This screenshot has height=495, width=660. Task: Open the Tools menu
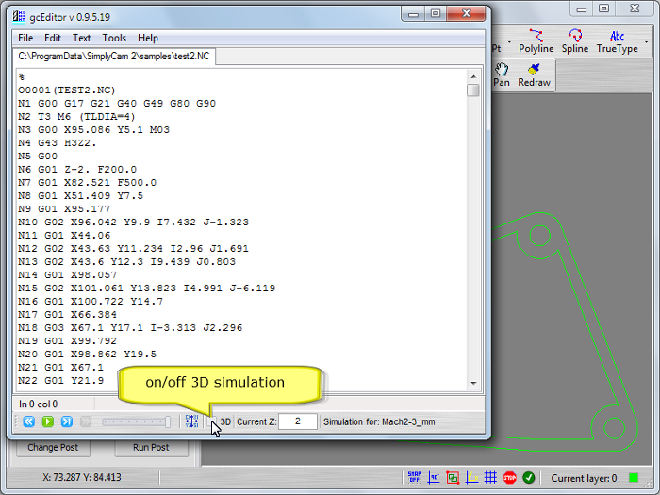114,38
